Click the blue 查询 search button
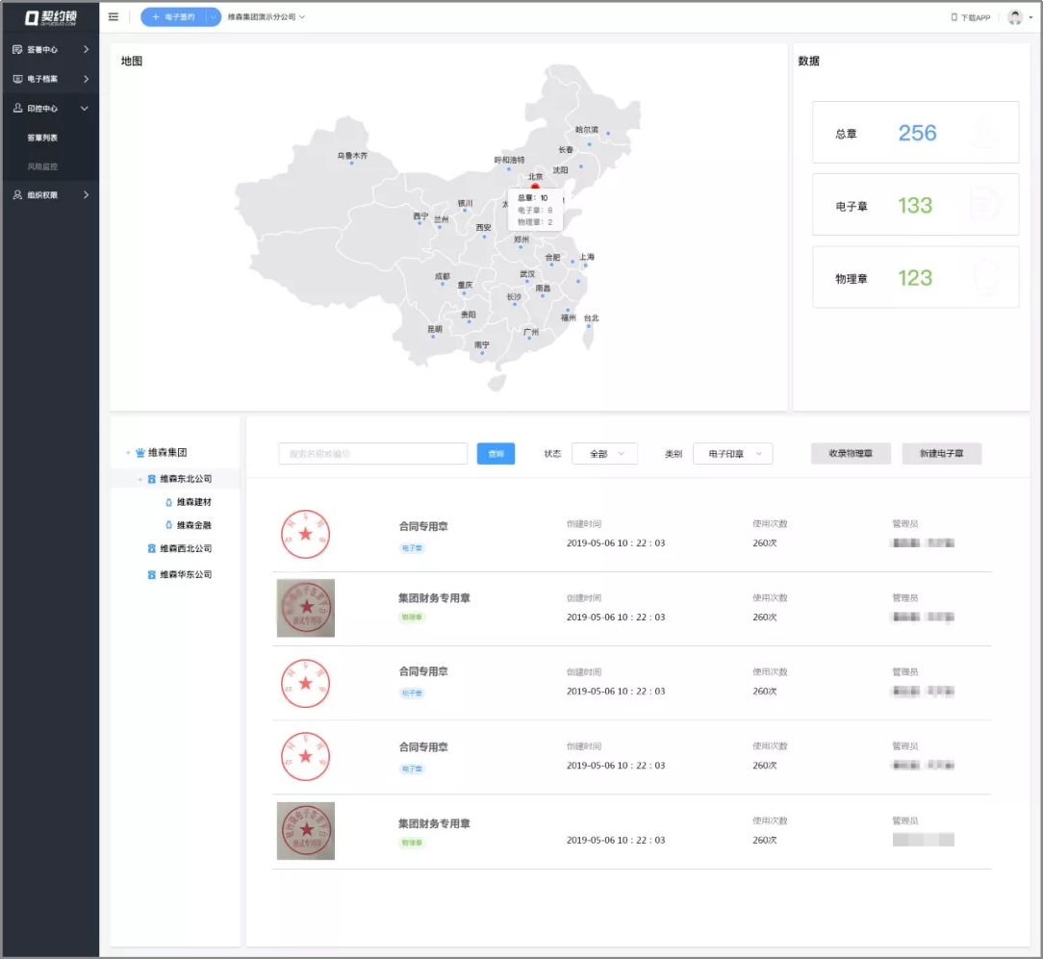 (x=496, y=454)
